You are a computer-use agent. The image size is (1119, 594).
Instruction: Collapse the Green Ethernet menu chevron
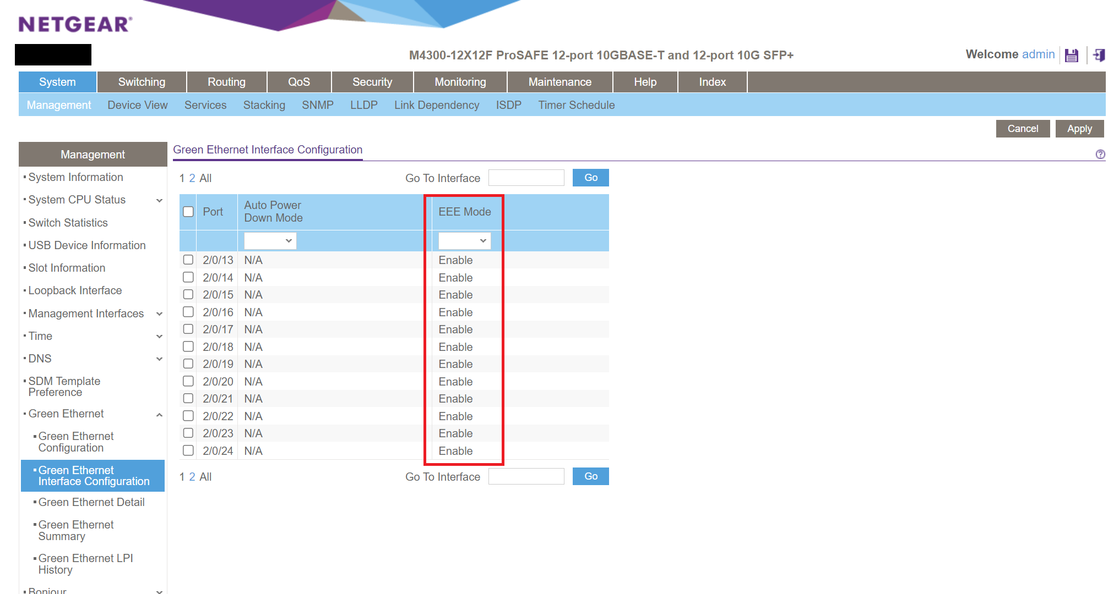(159, 415)
